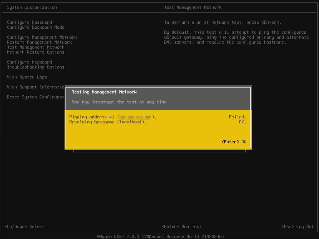Click the <Esc> Log Out hint
This screenshot has height=239, width=319.
point(297,227)
